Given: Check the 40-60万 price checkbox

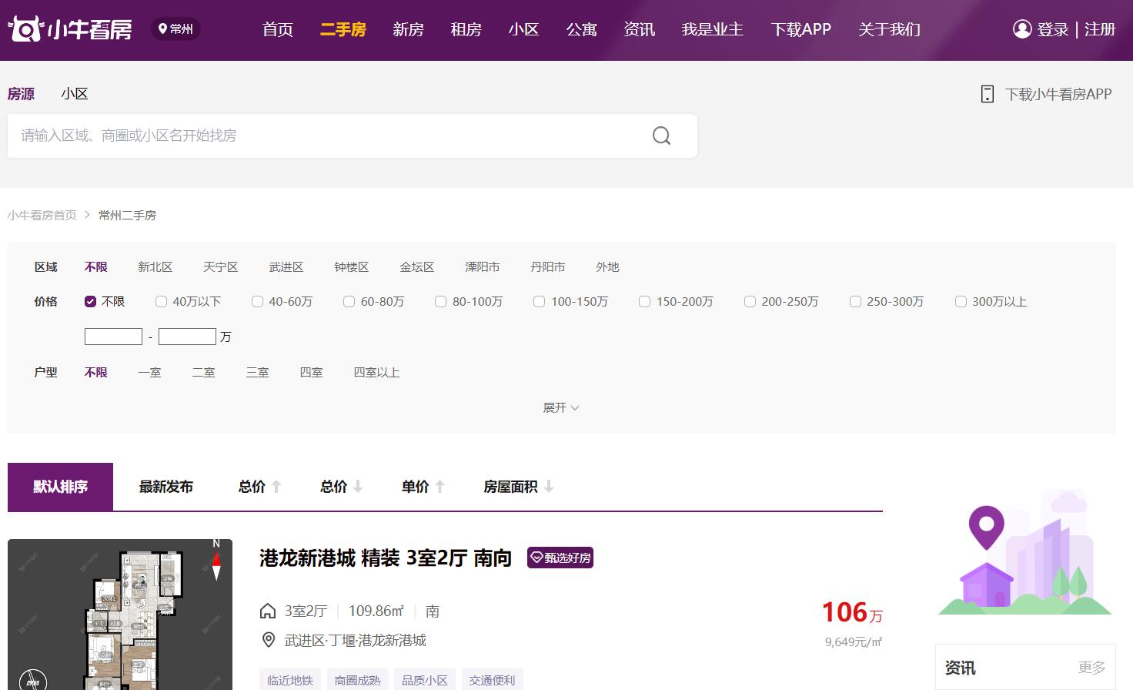Looking at the screenshot, I should pyautogui.click(x=258, y=302).
